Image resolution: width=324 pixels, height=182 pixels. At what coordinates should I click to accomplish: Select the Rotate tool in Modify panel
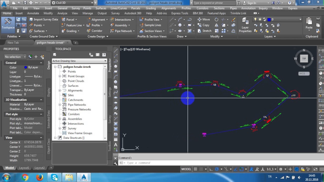(x=216, y=19)
